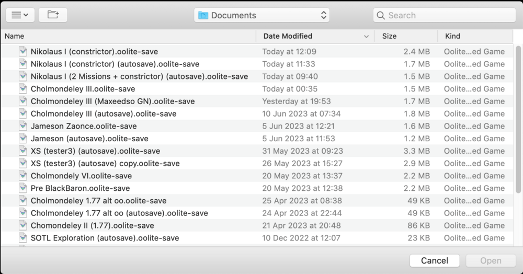The image size is (523, 274).
Task: Select the Cholmondeley III.oolite-save file icon
Action: [23, 89]
